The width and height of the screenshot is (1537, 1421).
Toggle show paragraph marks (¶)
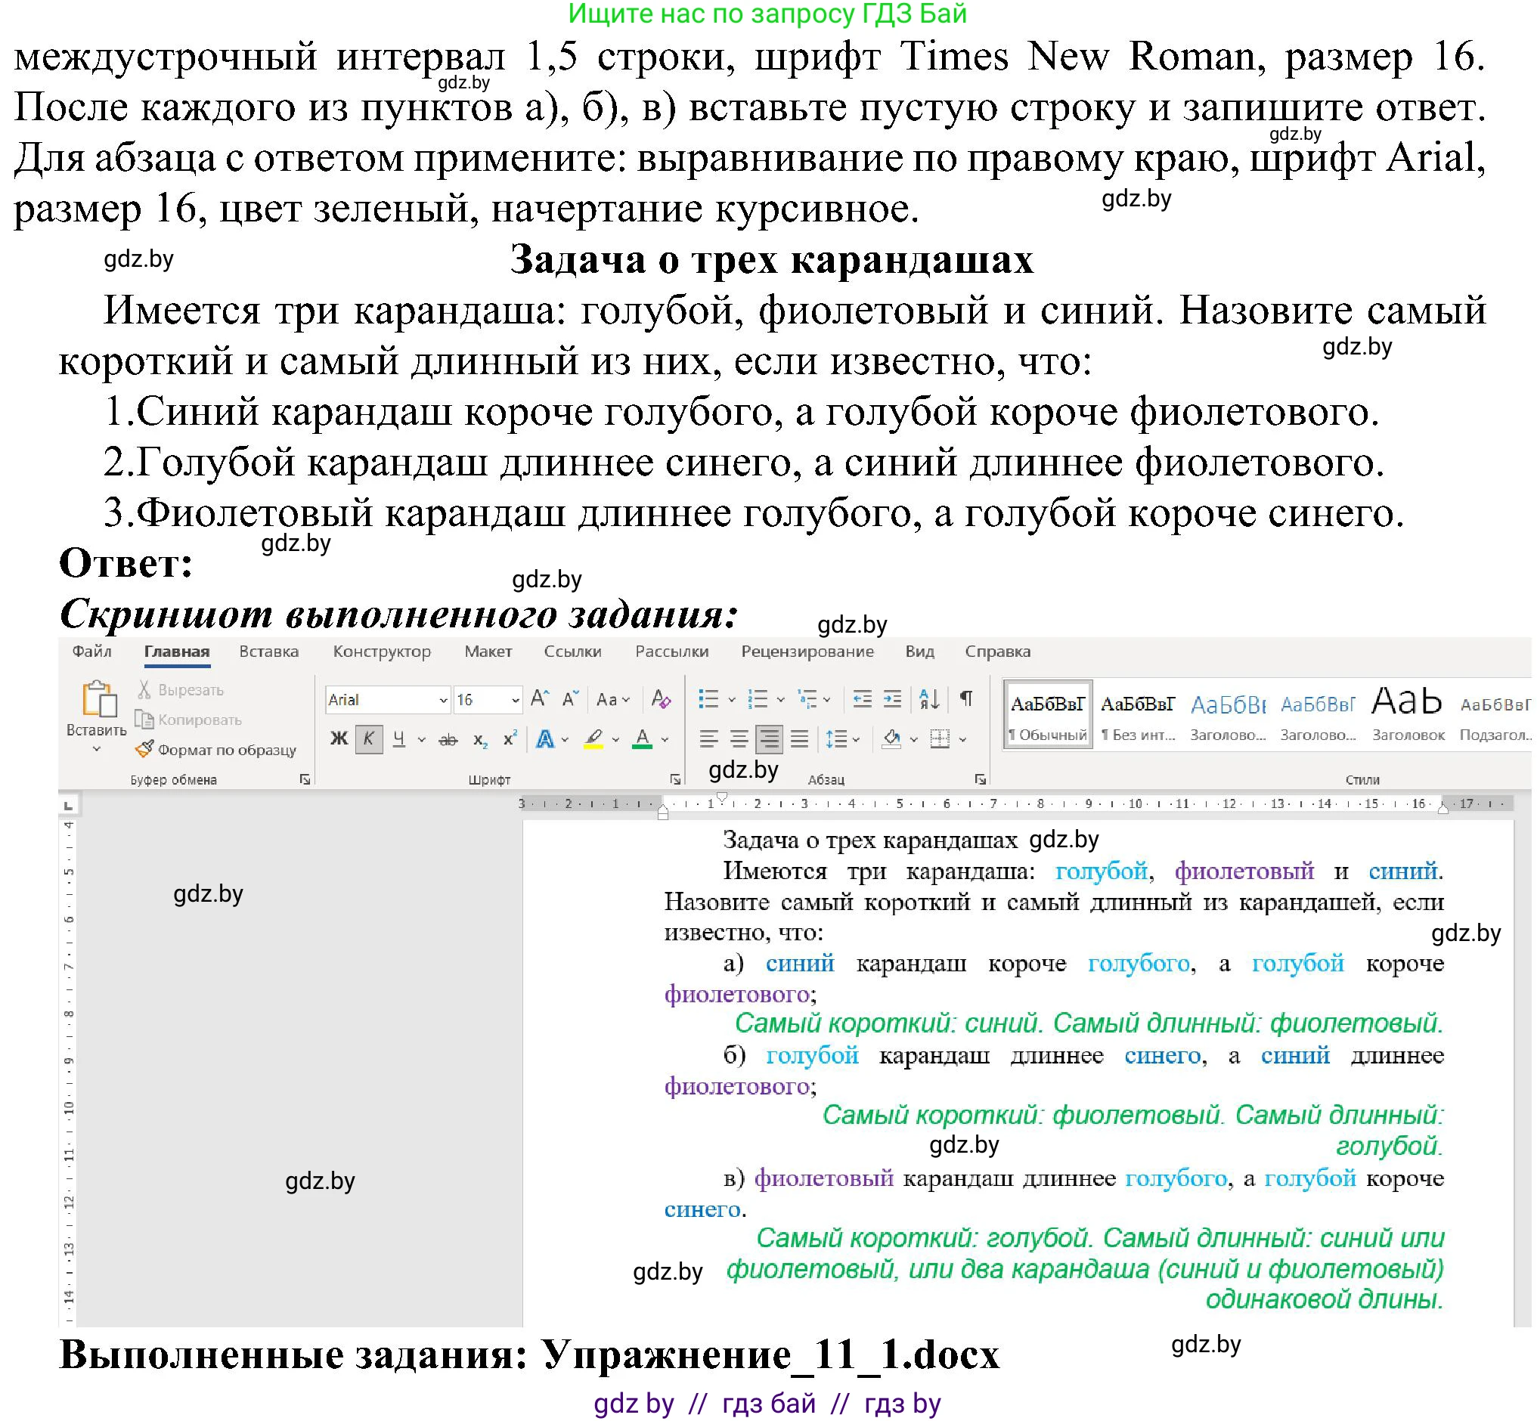point(966,699)
